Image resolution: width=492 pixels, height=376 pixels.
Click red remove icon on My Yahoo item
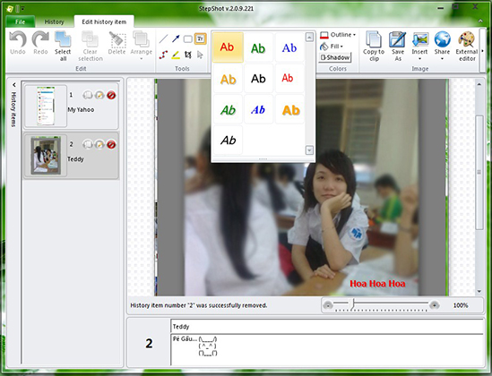click(x=111, y=95)
